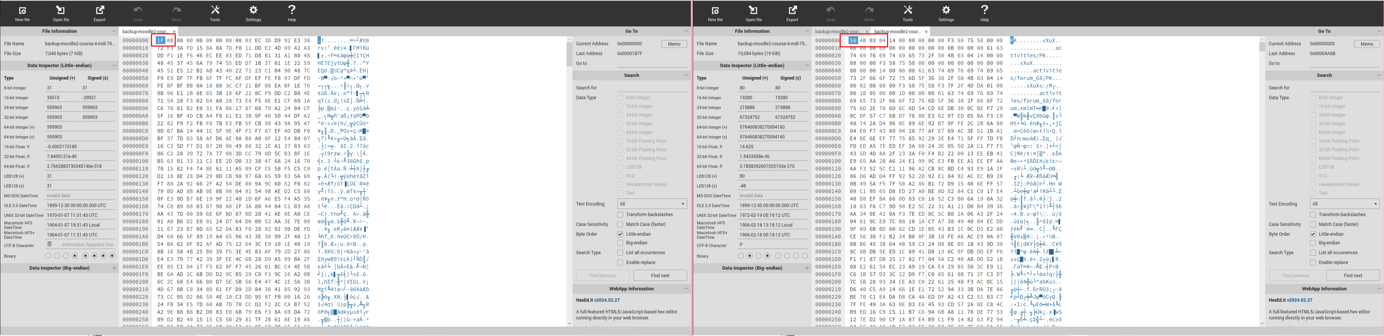The height and width of the screenshot is (336, 1384).
Task: Select byte 1F in left window
Action: click(x=160, y=40)
